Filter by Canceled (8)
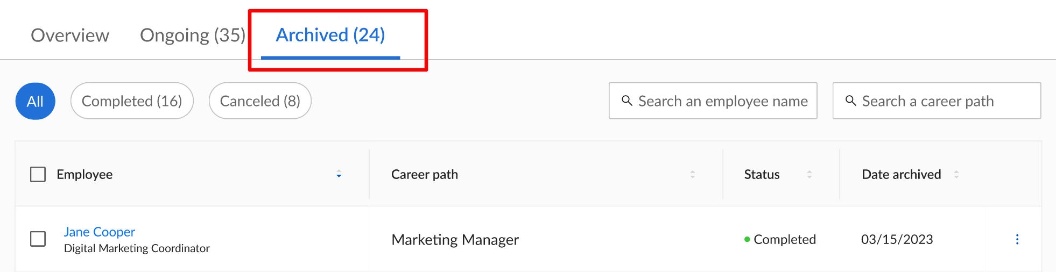Viewport: 1056px width, 272px height. click(260, 101)
